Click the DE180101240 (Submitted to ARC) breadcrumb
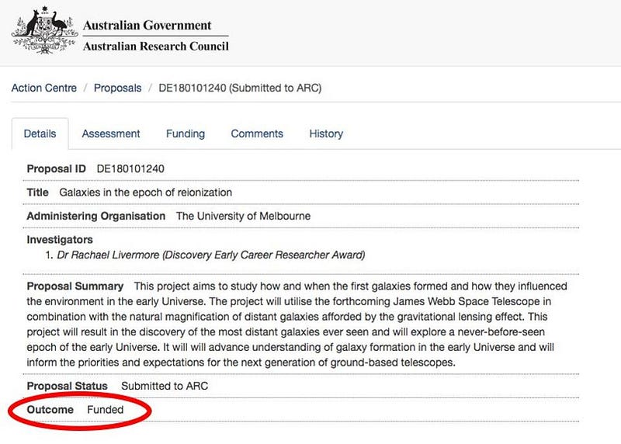Screen dimensions: 621x444 point(240,88)
